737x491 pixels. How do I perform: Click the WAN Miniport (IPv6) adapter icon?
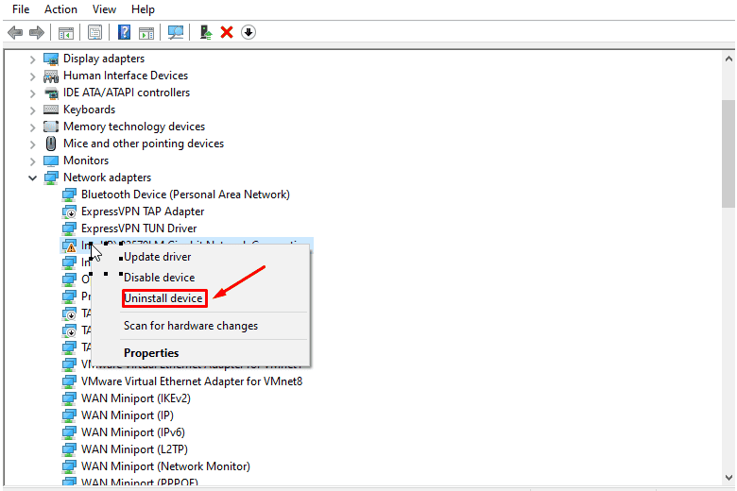click(69, 432)
